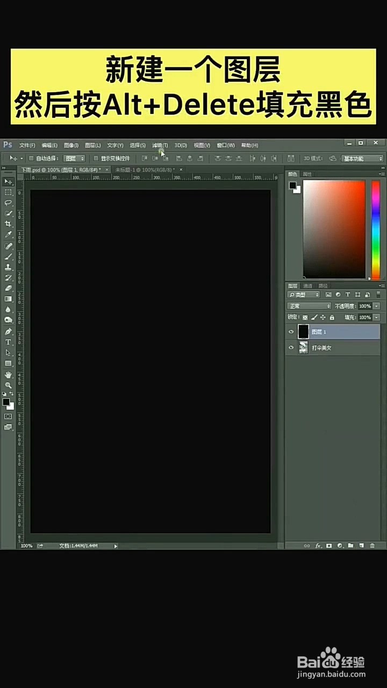
Task: Open the 文件(F) menu
Action: pos(27,145)
